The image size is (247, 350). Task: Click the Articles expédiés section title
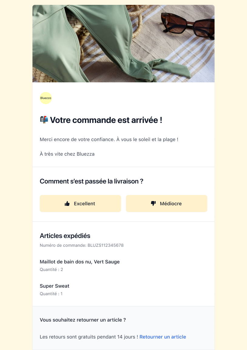click(65, 236)
